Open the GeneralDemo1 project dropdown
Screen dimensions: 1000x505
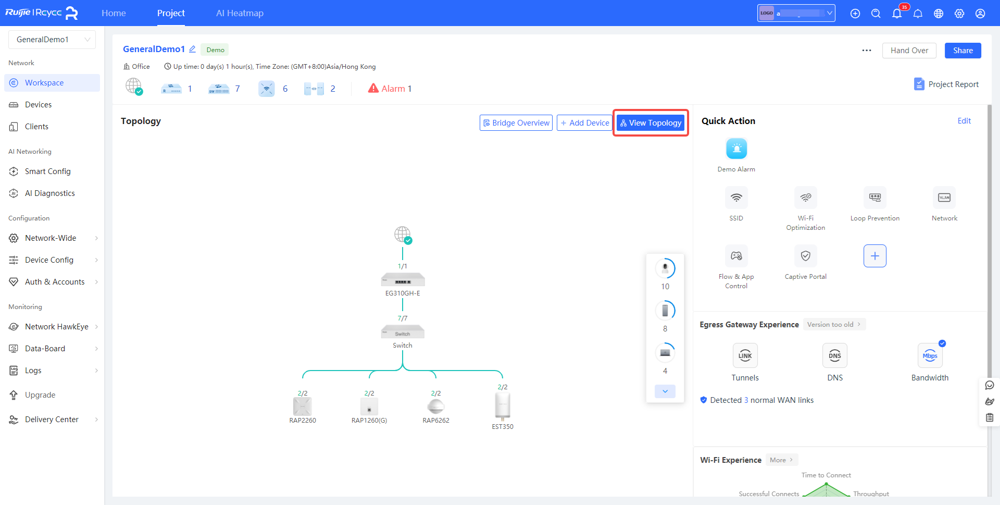pyautogui.click(x=52, y=40)
